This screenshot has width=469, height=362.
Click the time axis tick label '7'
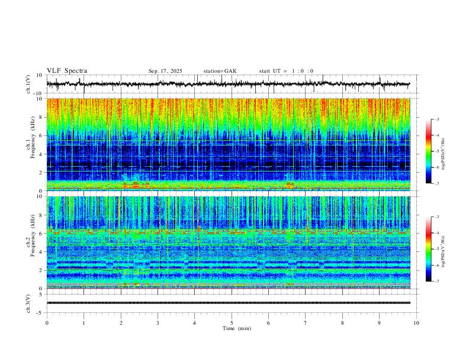306,323
